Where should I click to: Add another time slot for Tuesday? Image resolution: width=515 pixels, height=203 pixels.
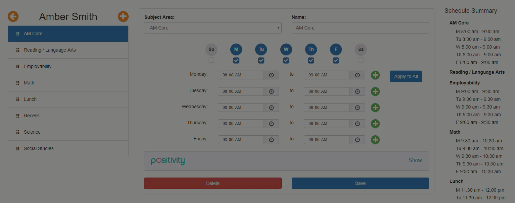click(x=375, y=91)
